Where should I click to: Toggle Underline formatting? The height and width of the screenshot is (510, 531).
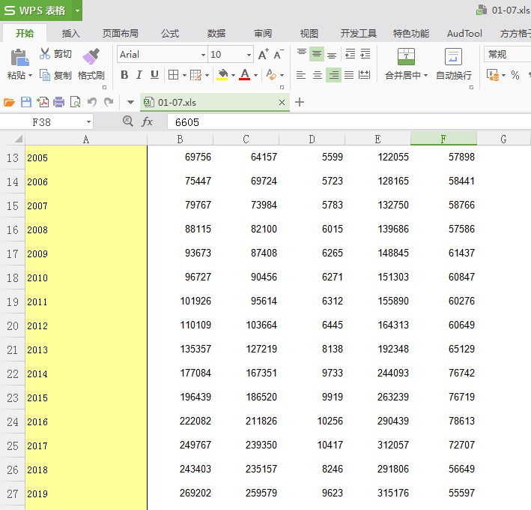[154, 75]
